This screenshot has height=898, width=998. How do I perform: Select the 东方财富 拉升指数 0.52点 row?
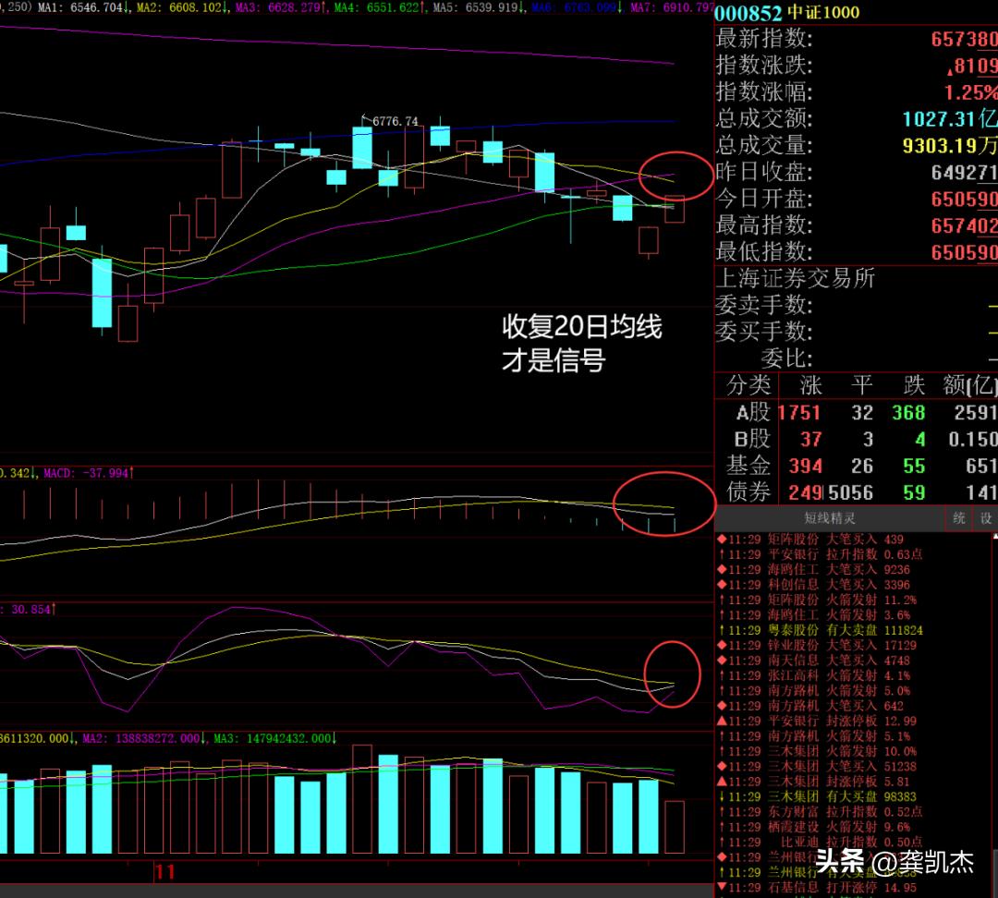click(x=820, y=811)
